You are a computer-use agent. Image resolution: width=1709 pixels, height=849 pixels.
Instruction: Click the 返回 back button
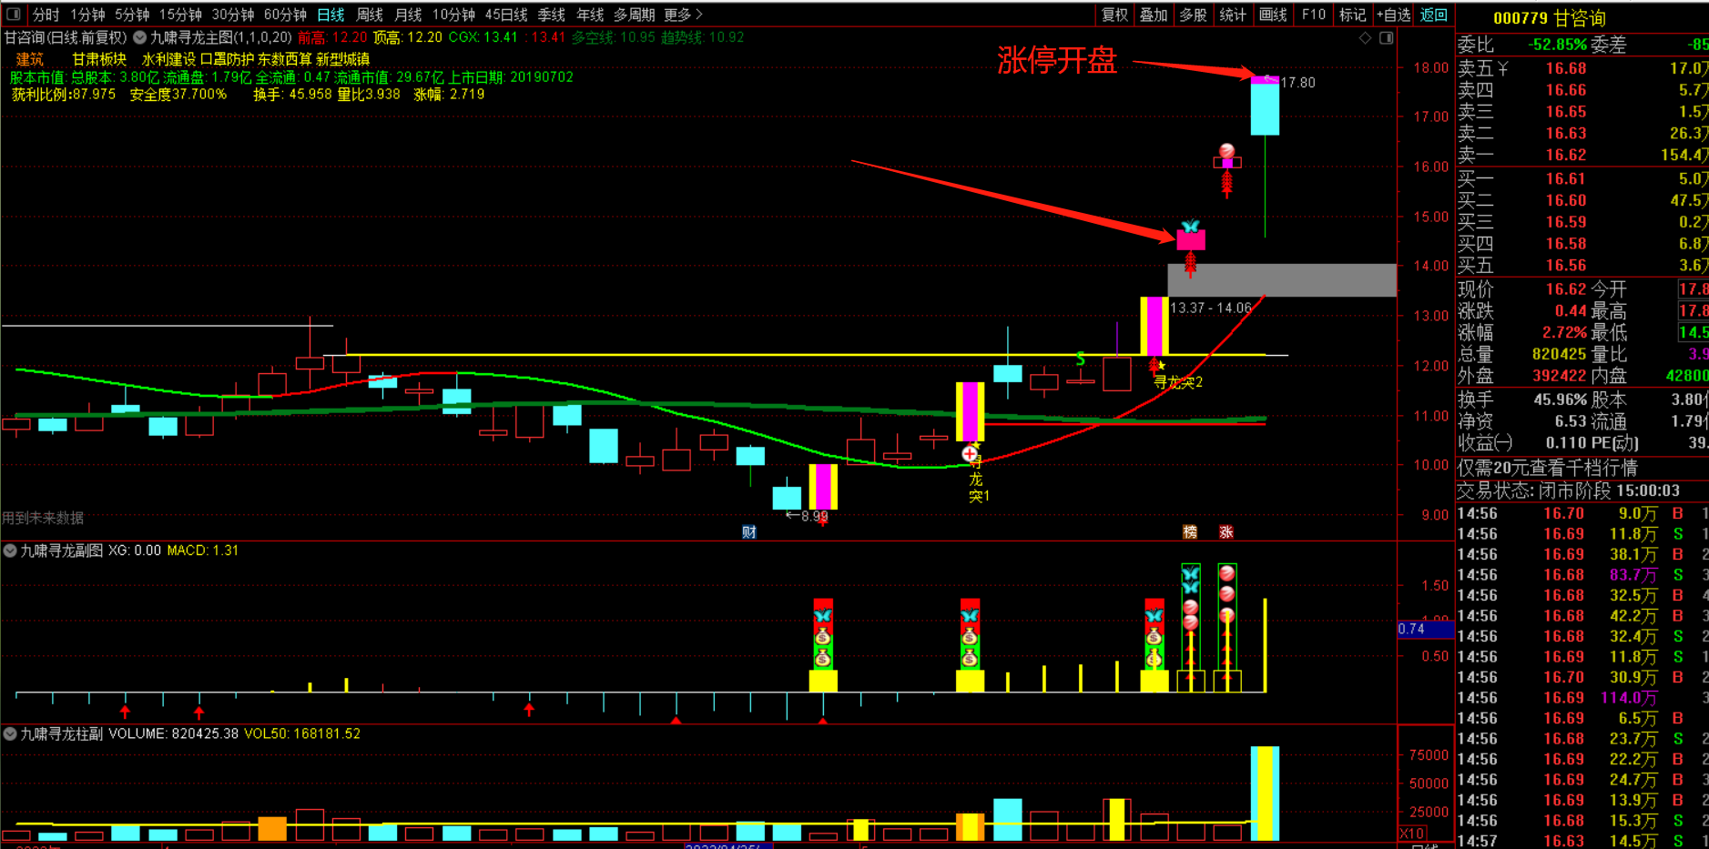click(x=1434, y=15)
